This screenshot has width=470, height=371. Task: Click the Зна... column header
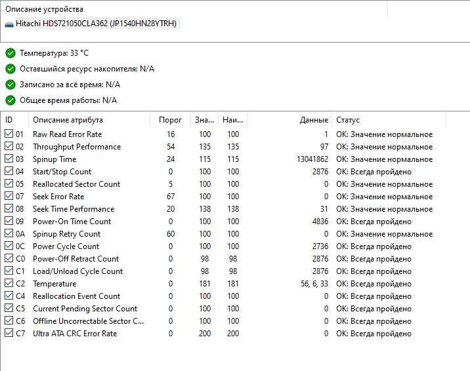[204, 120]
